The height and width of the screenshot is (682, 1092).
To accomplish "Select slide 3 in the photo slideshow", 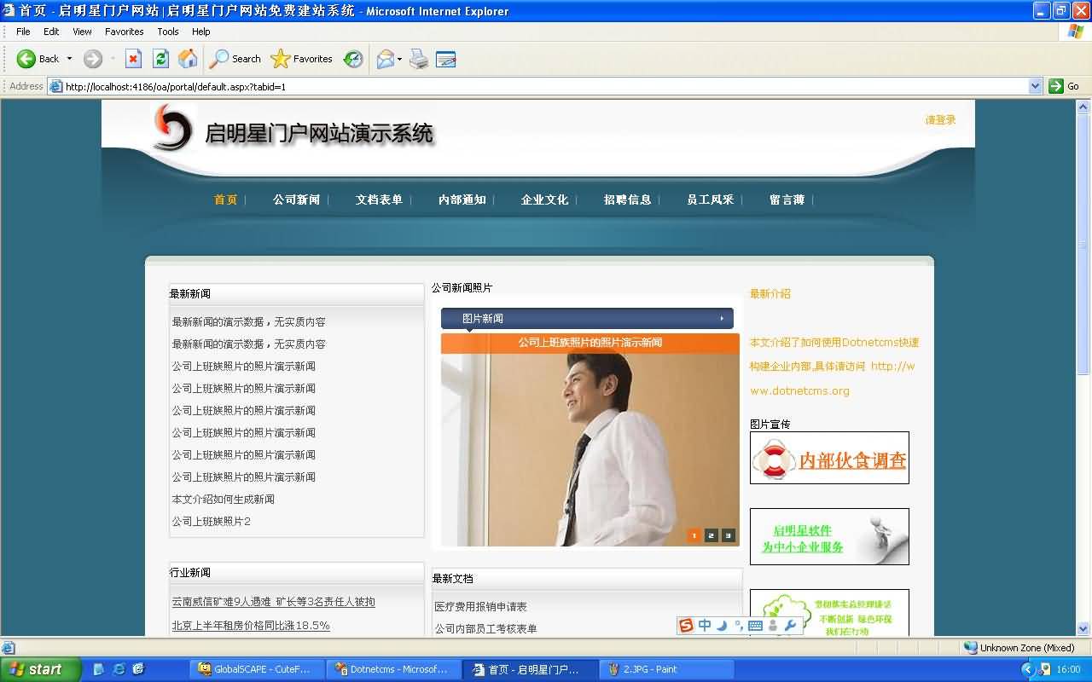I will (x=729, y=535).
